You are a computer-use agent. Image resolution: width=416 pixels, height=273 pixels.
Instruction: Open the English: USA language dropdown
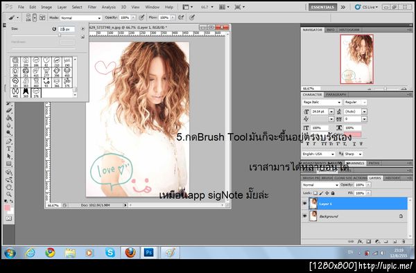coord(318,154)
